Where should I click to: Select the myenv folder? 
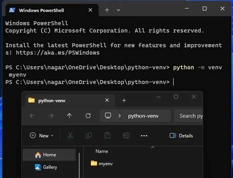tap(102, 163)
